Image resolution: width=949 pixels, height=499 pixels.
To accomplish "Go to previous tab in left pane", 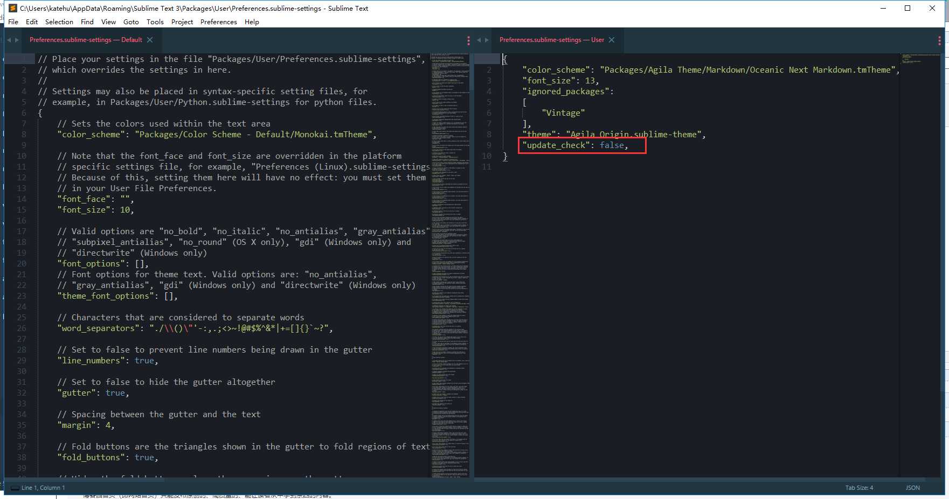I will 9,40.
